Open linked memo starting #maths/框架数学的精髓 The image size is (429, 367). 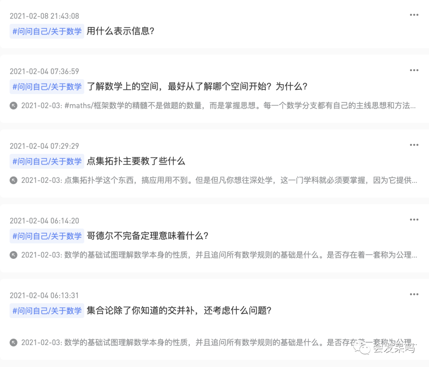(218, 105)
